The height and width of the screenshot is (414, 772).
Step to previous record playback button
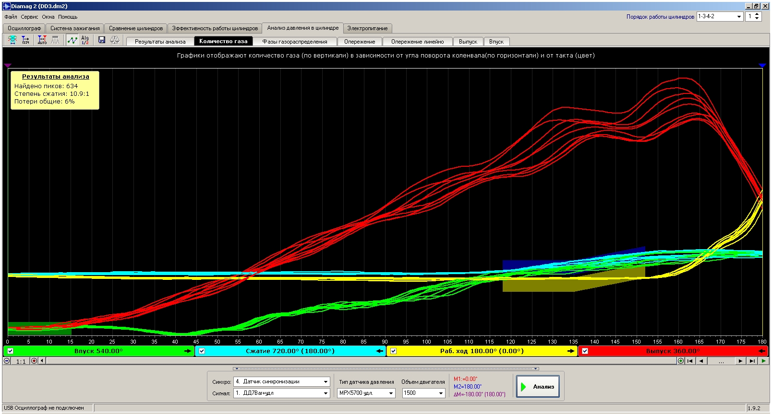pos(701,361)
